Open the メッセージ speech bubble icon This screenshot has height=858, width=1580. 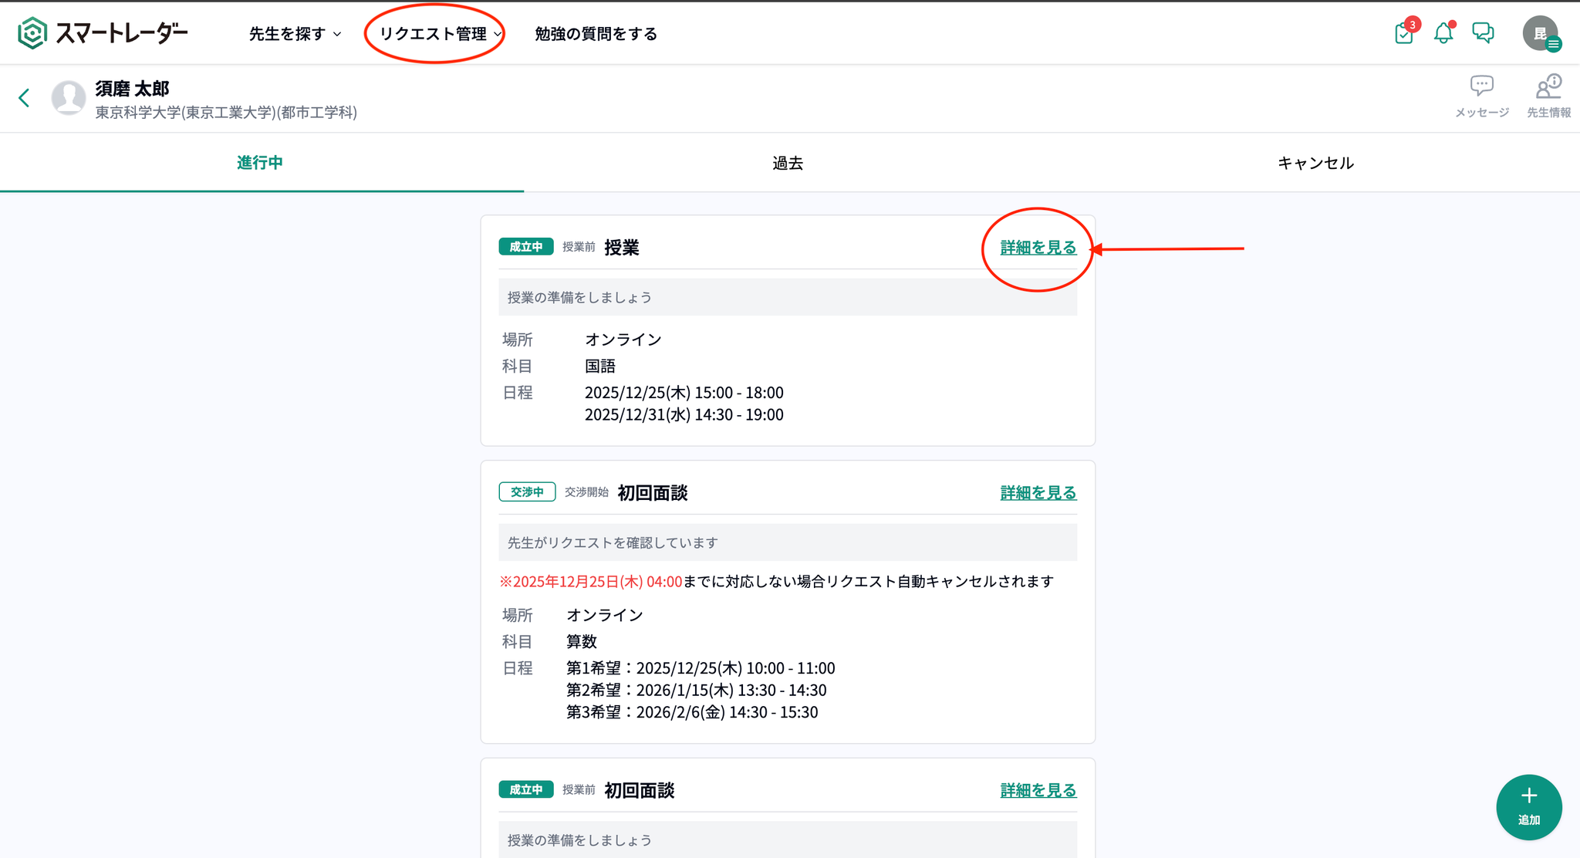click(x=1481, y=86)
